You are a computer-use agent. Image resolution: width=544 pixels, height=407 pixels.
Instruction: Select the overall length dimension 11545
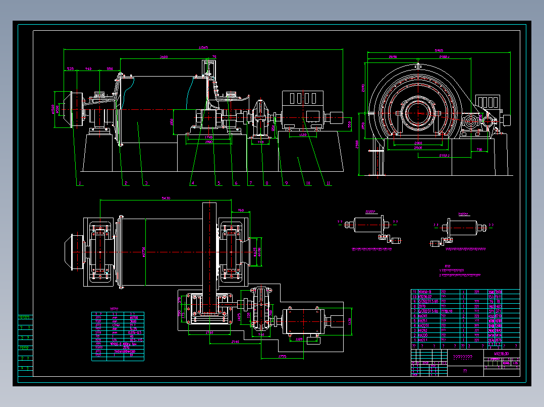point(203,47)
